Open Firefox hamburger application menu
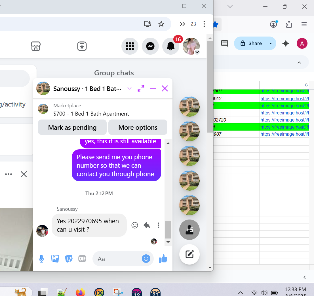This screenshot has height=296, width=314. pyautogui.click(x=304, y=24)
